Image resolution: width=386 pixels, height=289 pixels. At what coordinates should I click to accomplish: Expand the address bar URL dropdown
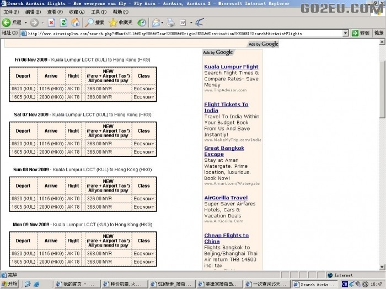[346, 33]
